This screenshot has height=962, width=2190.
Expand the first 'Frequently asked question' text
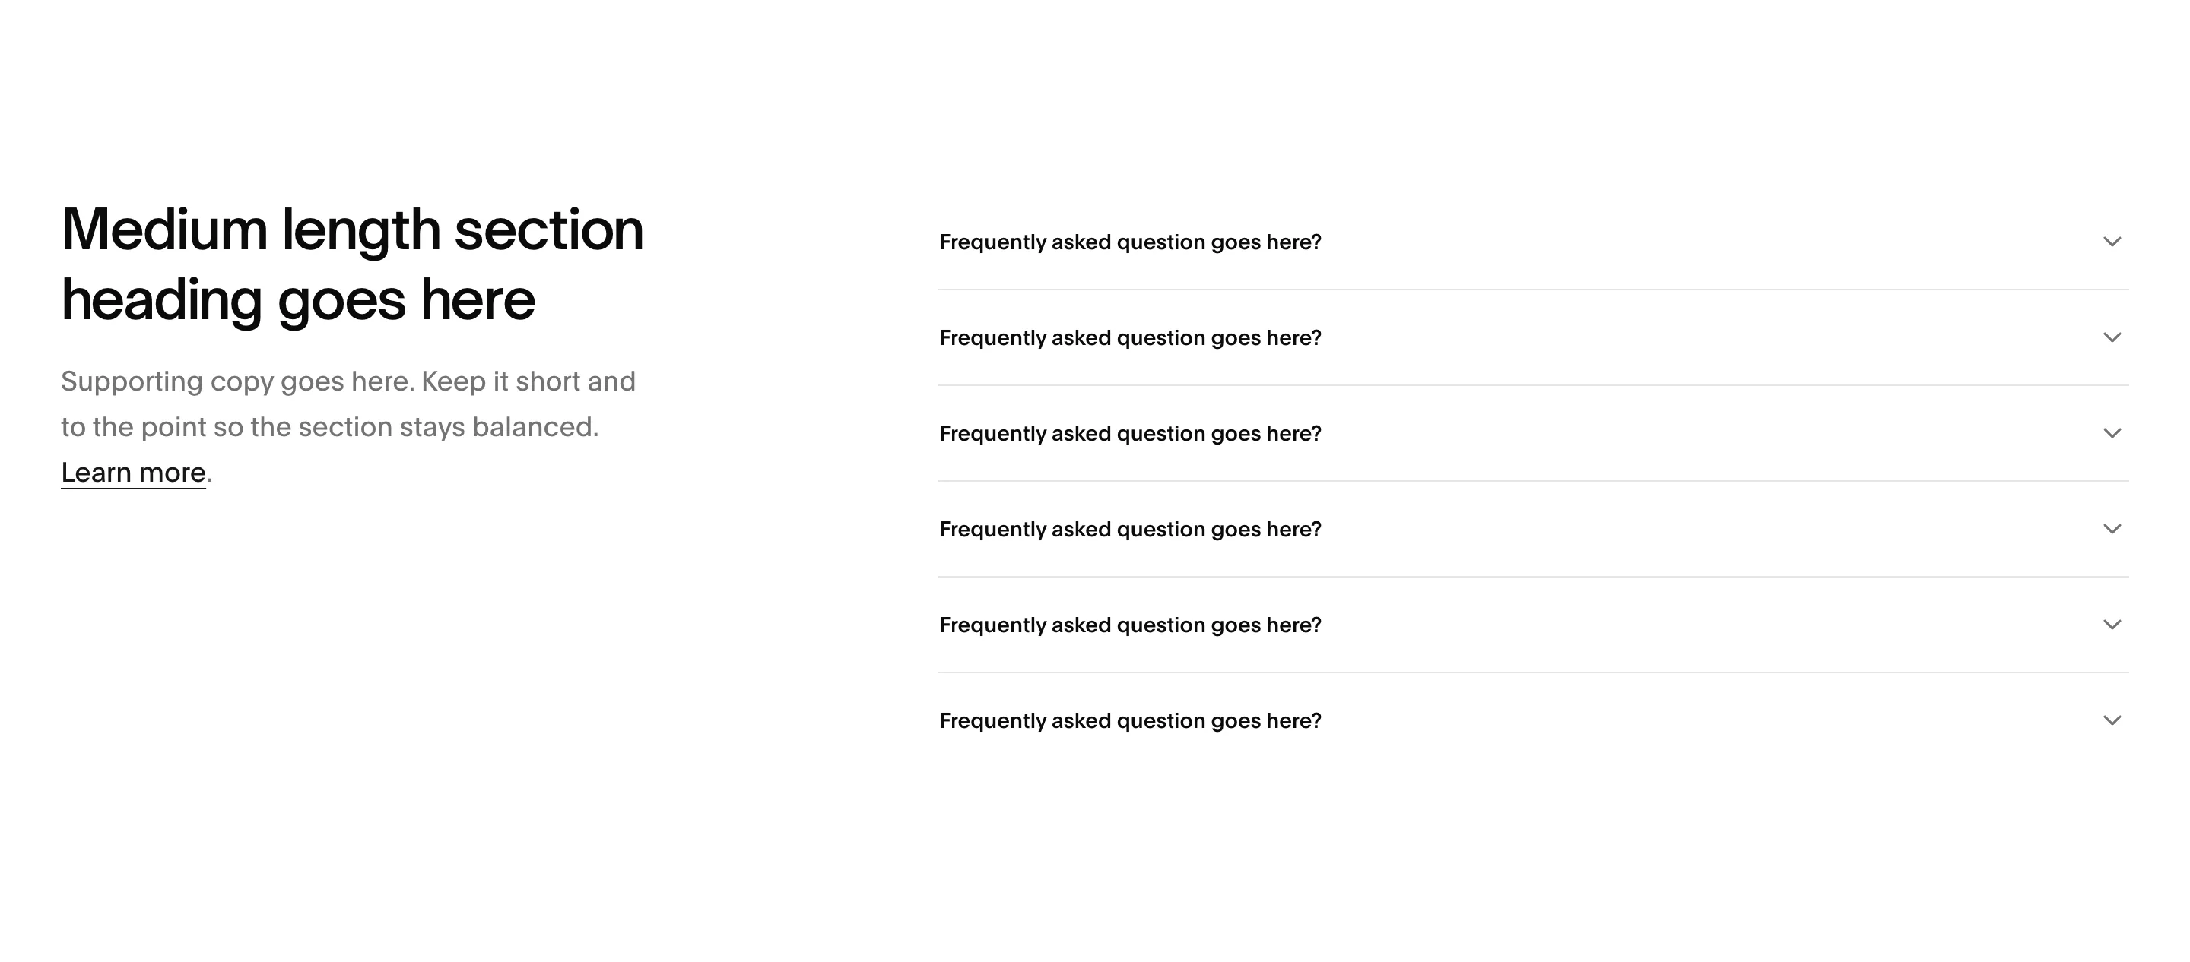[x=1130, y=242]
